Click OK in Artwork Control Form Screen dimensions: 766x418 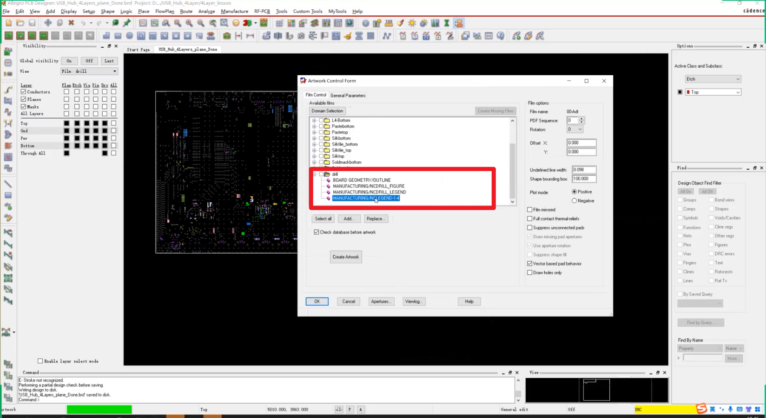[x=317, y=302]
